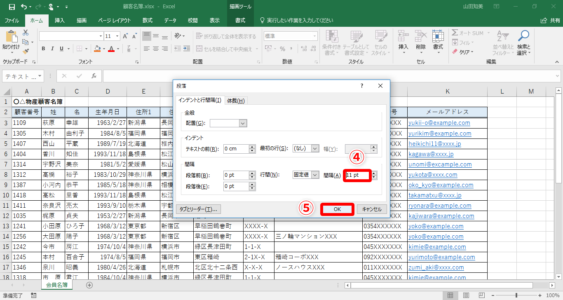Image resolution: width=563 pixels, height=300 pixels.
Task: Click the テキストの前 indent field
Action: click(236, 149)
